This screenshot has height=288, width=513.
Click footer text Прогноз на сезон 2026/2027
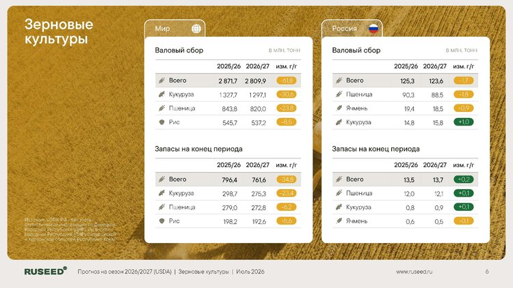click(124, 272)
